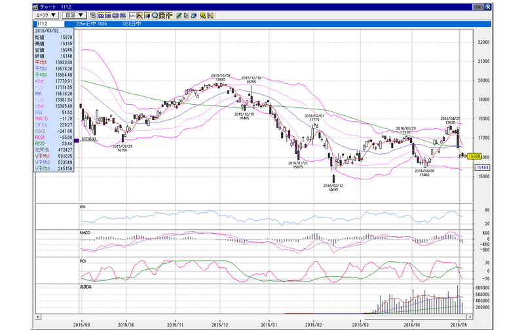Click the tree structure icon in toolbar

point(93,15)
